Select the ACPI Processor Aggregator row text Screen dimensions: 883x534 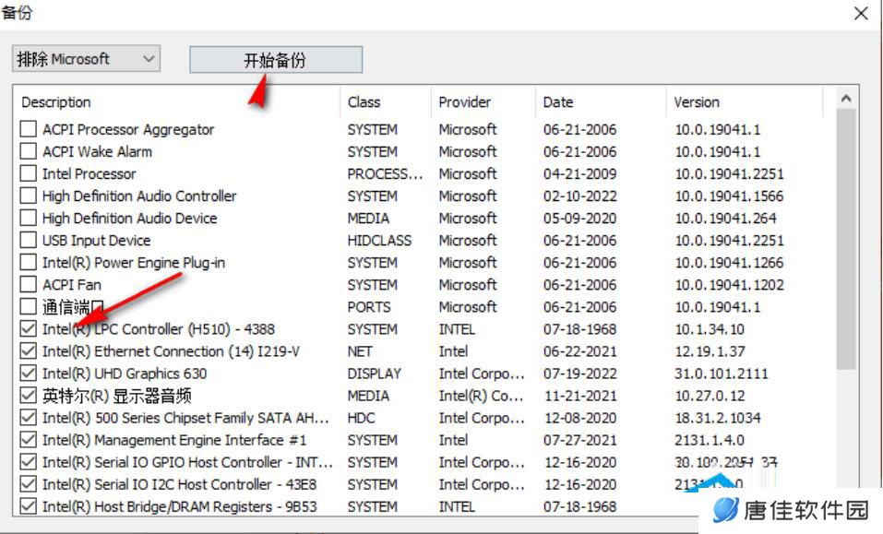(x=128, y=129)
